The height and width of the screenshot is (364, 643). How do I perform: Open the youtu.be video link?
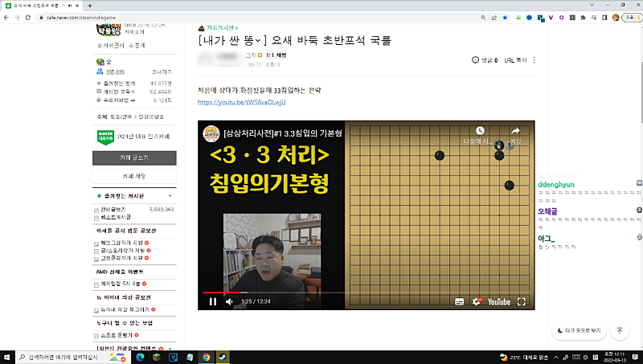[242, 102]
